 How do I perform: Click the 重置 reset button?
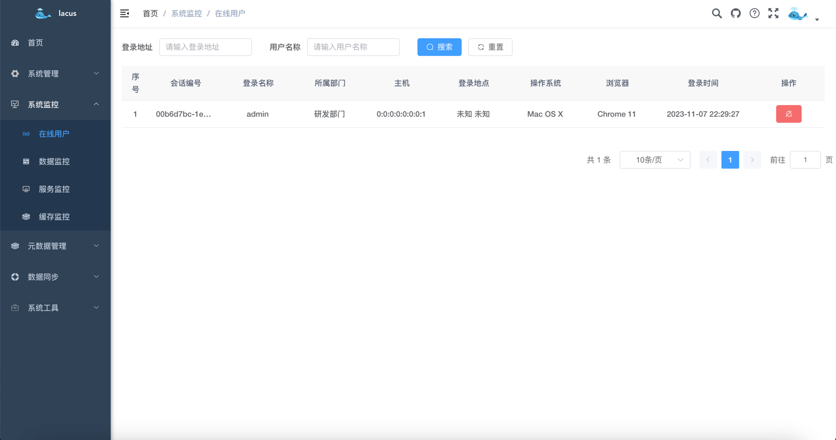[490, 47]
